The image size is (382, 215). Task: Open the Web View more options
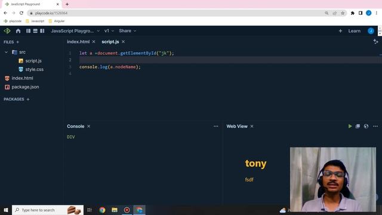click(375, 126)
